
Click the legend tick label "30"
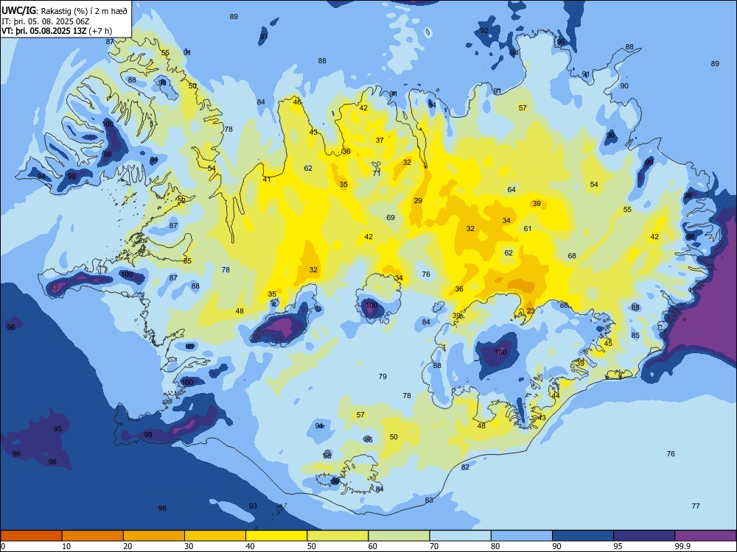point(189,546)
